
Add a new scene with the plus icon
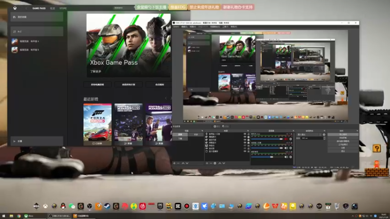tap(174, 163)
